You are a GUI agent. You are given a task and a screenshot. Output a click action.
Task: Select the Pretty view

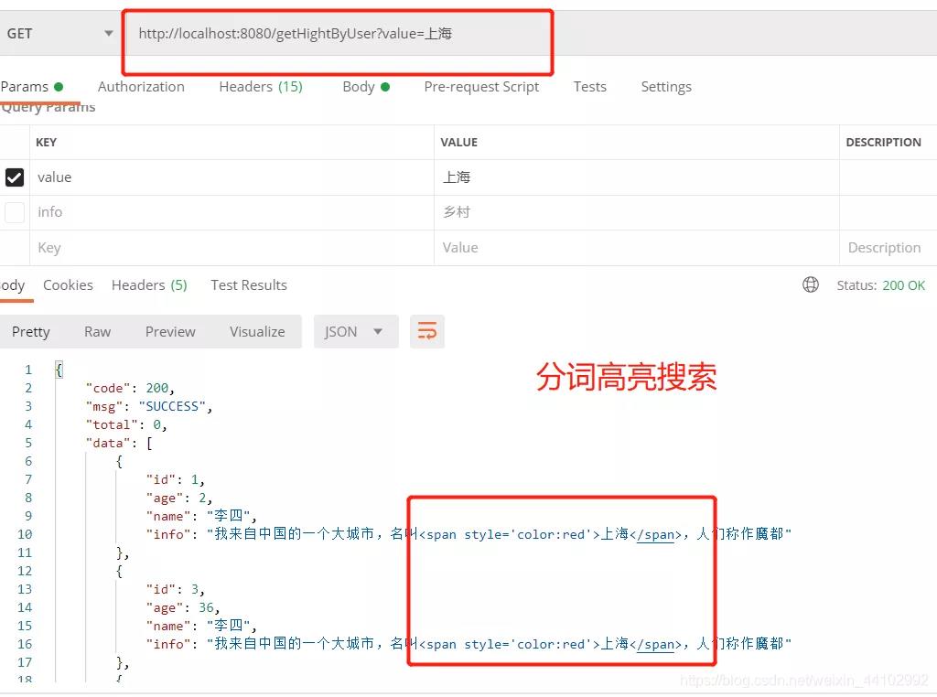click(x=30, y=331)
